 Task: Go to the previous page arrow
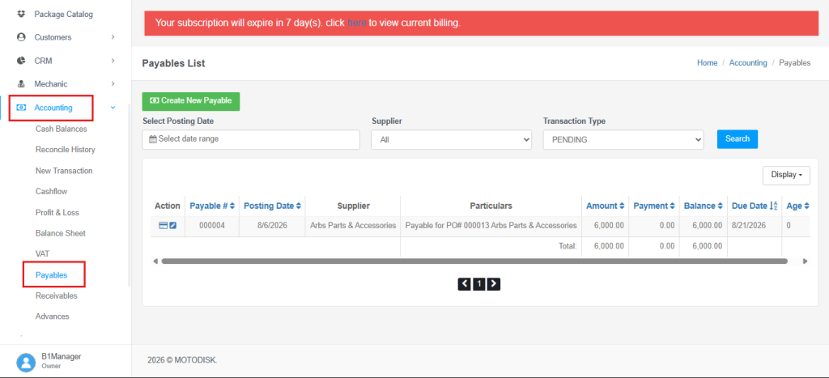pos(464,284)
